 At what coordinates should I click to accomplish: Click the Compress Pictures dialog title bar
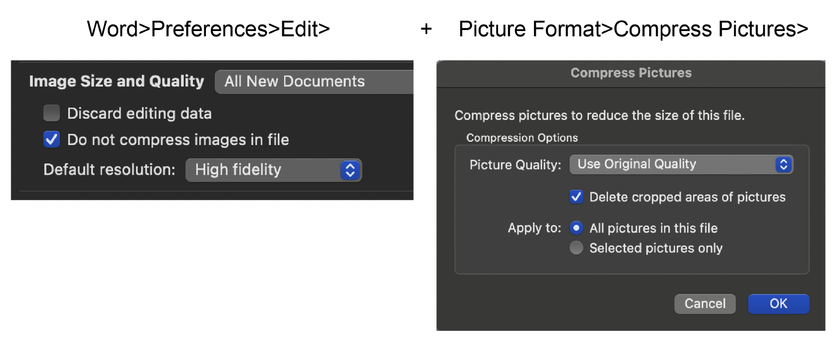631,73
